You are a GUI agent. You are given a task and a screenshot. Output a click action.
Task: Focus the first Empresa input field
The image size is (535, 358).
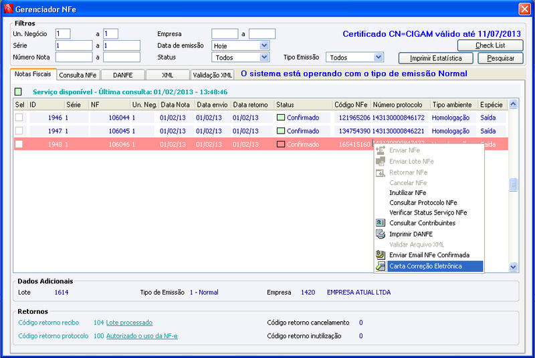coord(225,33)
